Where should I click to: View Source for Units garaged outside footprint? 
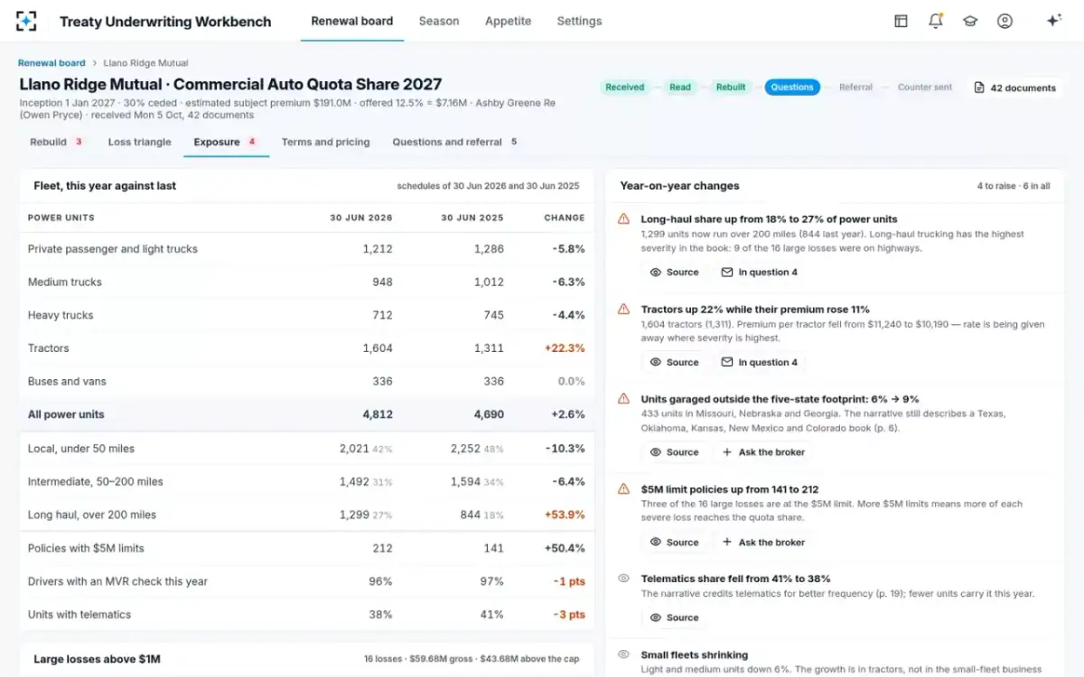click(674, 452)
